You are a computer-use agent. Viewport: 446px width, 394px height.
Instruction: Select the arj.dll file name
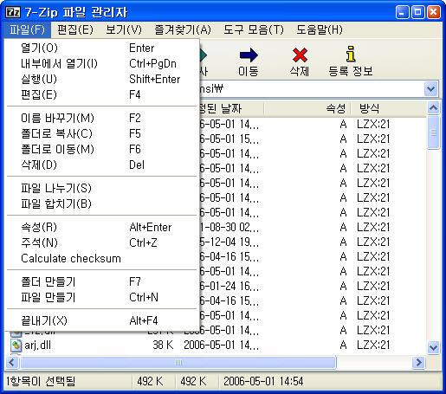tap(38, 345)
